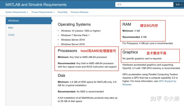Click the Minimum: 4 GB line

coord(131,31)
